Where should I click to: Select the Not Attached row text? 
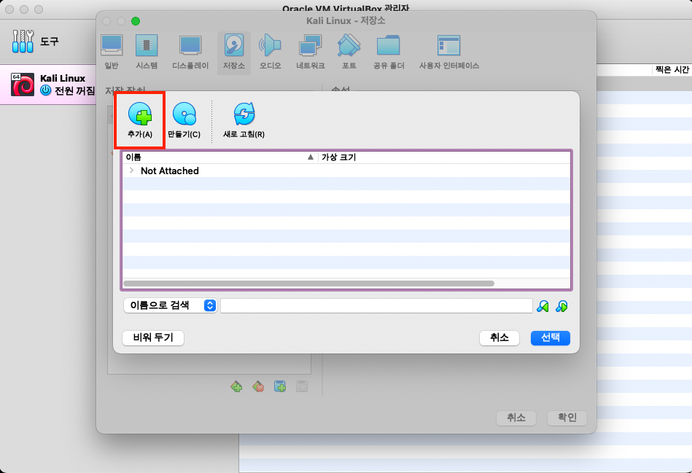tap(169, 171)
